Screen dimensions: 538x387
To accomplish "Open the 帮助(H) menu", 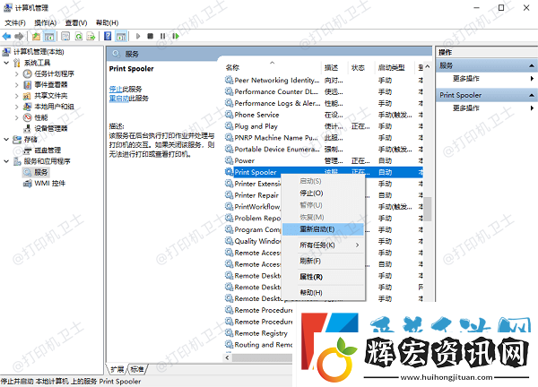I will [x=107, y=22].
